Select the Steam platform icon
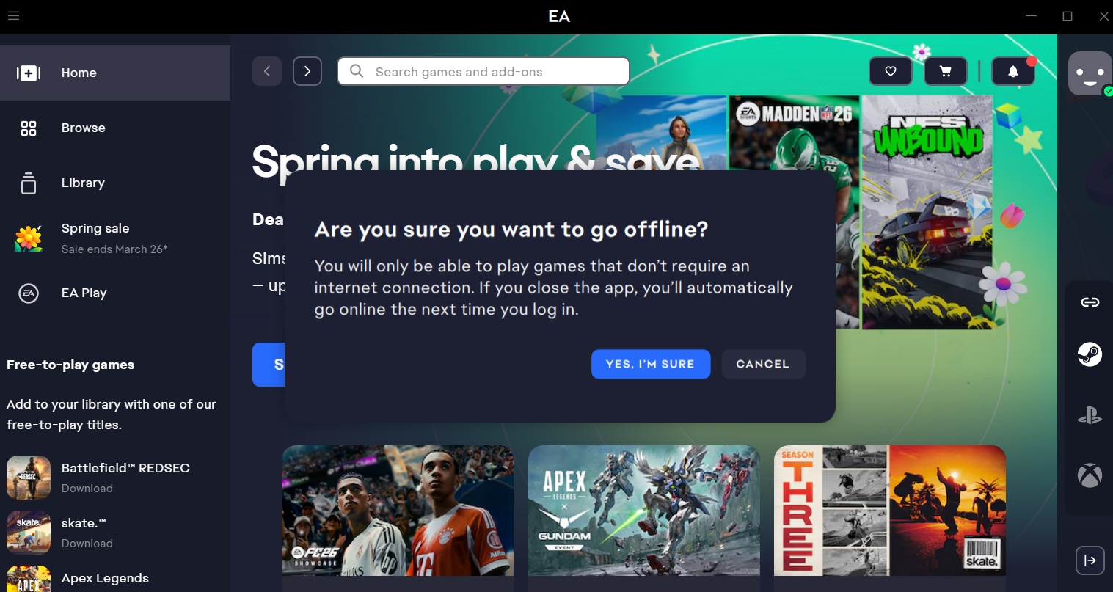The image size is (1113, 592). [x=1090, y=355]
